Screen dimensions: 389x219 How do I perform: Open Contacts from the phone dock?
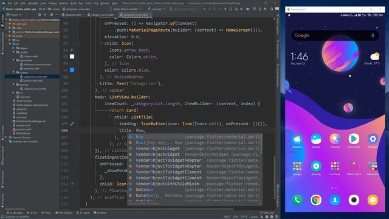[335, 200]
